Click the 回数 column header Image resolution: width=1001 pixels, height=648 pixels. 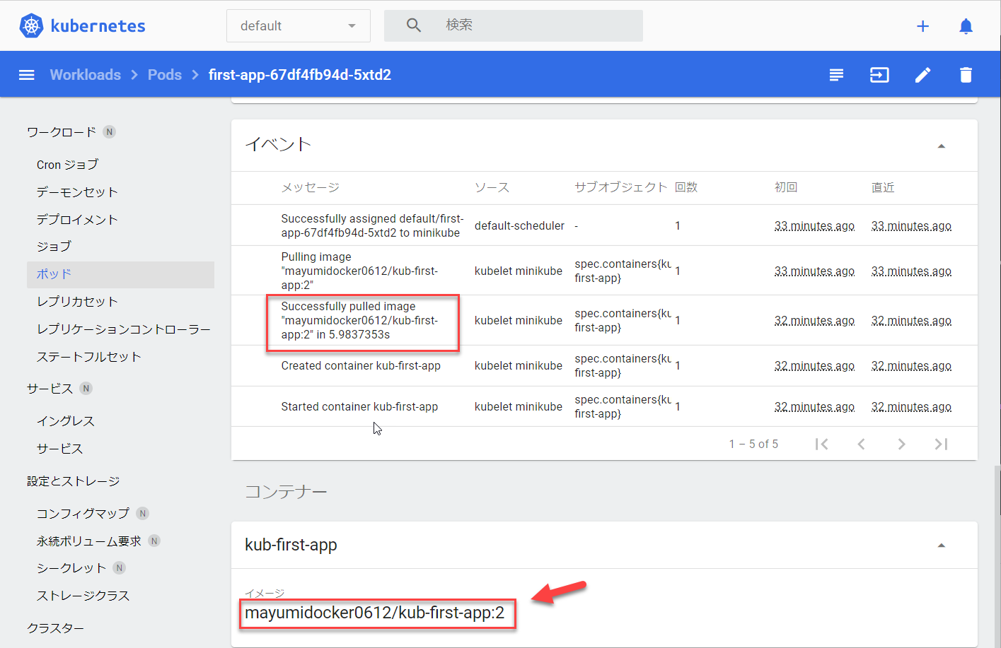click(x=686, y=187)
